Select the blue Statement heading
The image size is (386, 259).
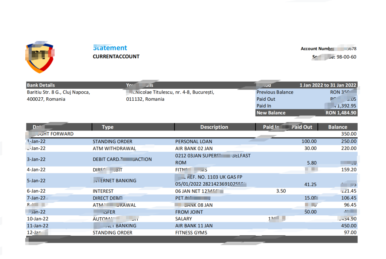tap(110, 48)
